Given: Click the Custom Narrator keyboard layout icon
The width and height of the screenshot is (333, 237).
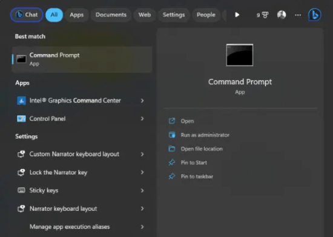Looking at the screenshot, I should 21,154.
